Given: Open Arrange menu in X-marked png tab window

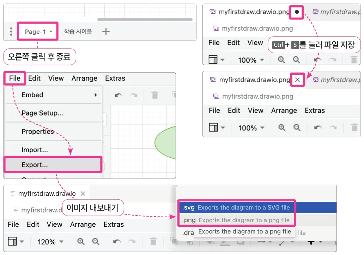Looking at the screenshot, I should pos(284,111).
